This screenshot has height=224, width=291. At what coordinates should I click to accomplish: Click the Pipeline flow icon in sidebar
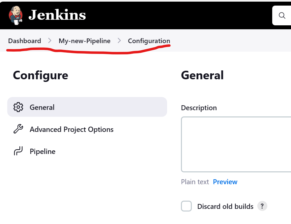18,151
